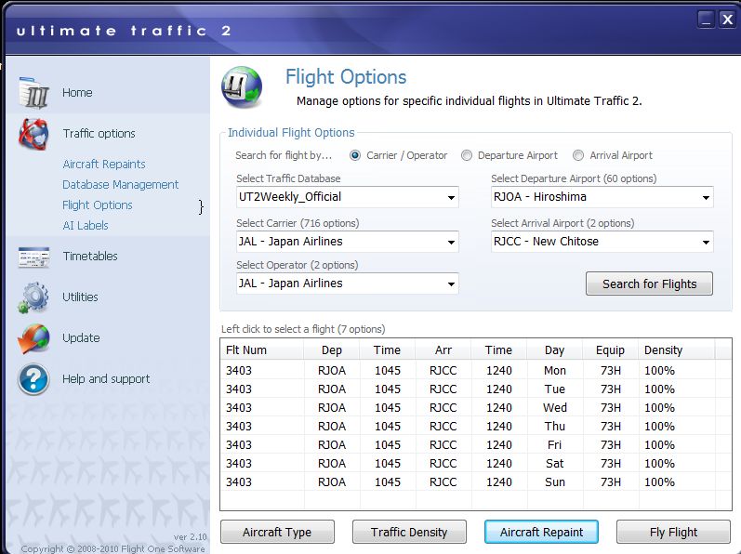Select flight 3403 on Wed
The image size is (741, 554).
(476, 407)
